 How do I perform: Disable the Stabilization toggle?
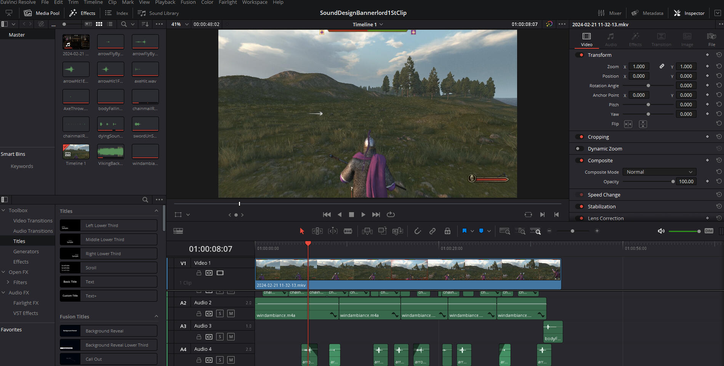pyautogui.click(x=580, y=206)
